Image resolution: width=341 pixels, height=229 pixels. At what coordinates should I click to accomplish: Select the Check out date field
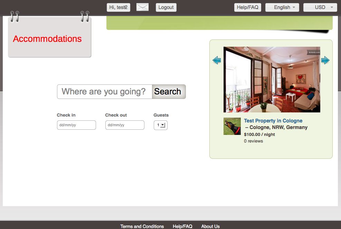tap(125, 125)
